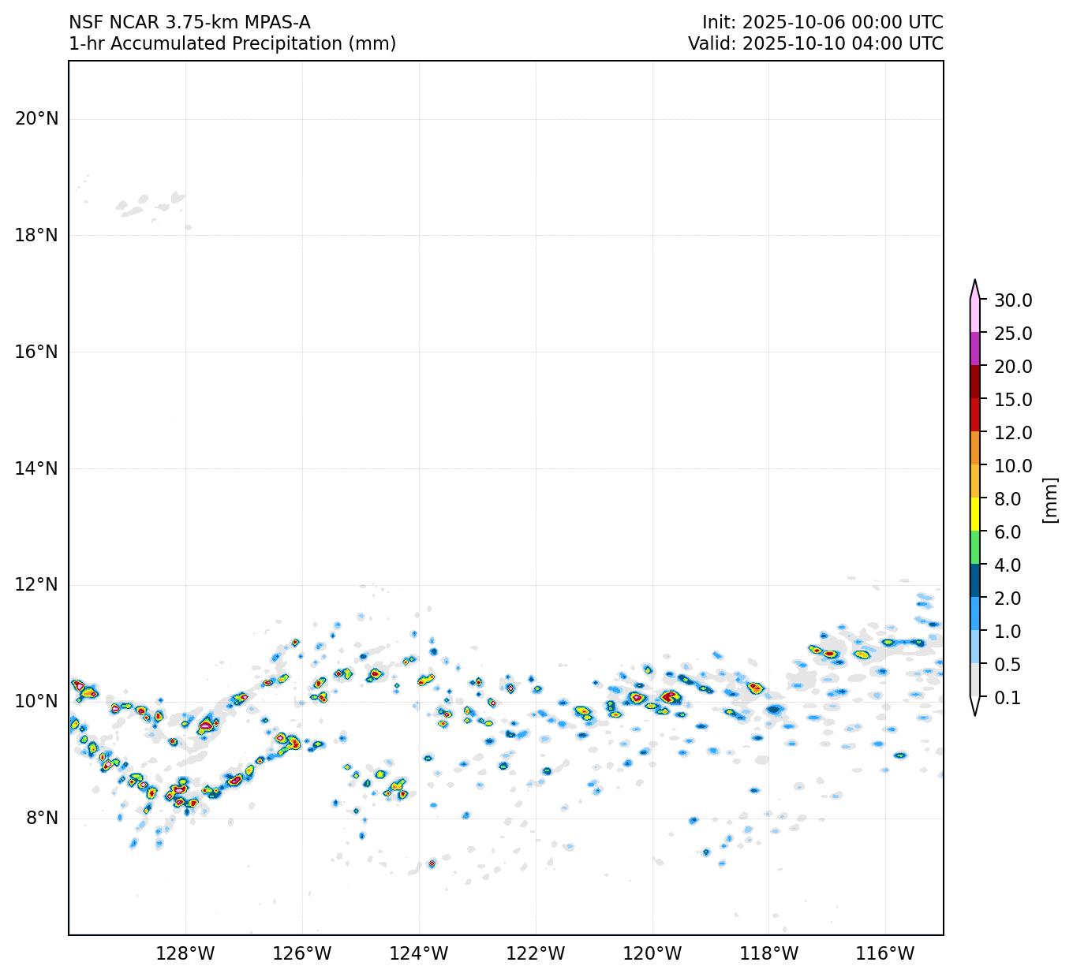Click the colorbar's bottom arrow extension
The width and height of the screenshot is (1073, 977).
click(x=975, y=707)
